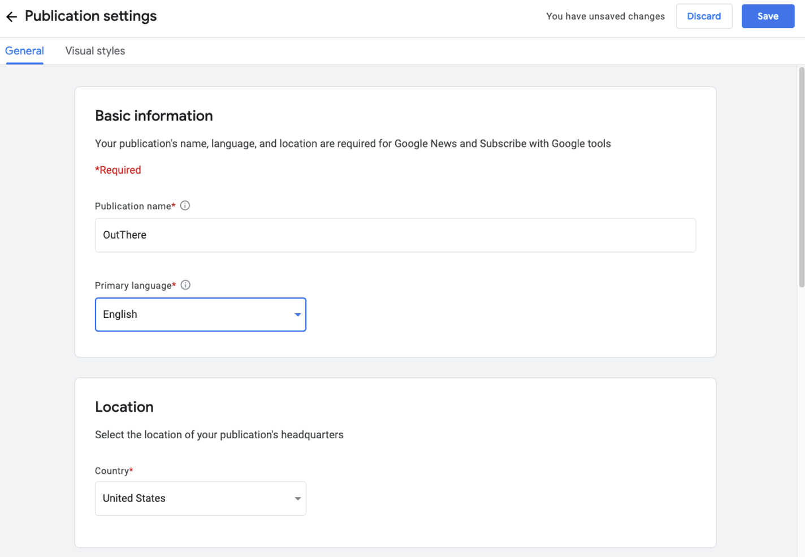The image size is (805, 557).
Task: Click the back arrow to exit Publication settings
Action: click(11, 16)
